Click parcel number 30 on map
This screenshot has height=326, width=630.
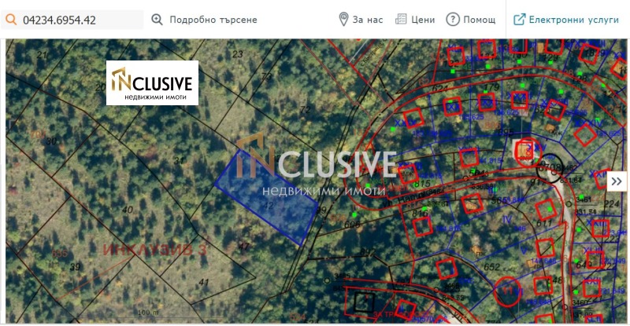tap(51, 141)
